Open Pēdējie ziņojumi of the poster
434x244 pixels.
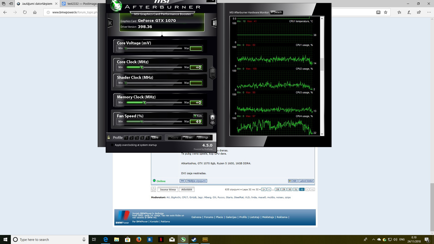click(197, 181)
